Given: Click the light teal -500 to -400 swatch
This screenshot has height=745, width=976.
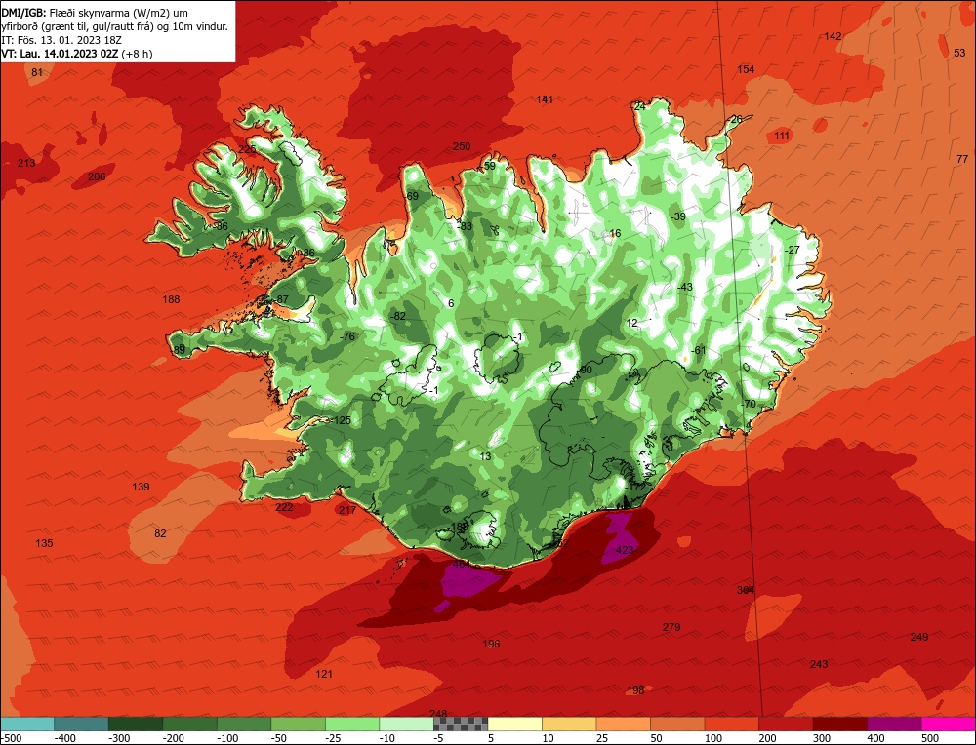Looking at the screenshot, I should click(27, 724).
